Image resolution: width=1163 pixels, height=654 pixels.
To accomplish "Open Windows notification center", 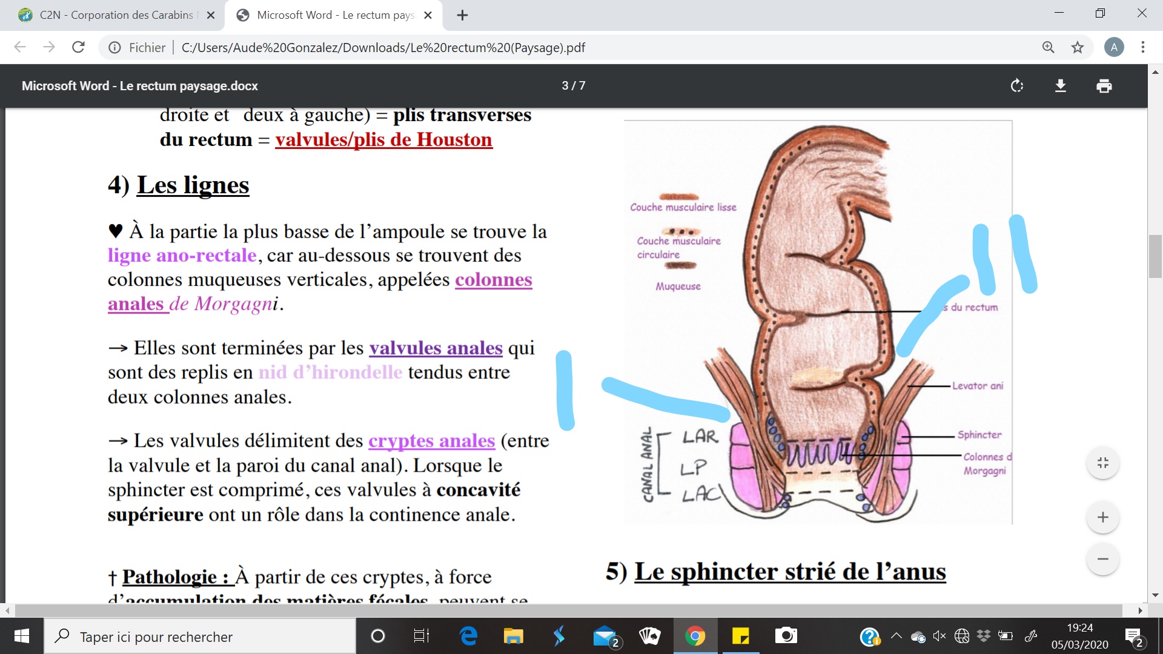I will pyautogui.click(x=1133, y=636).
